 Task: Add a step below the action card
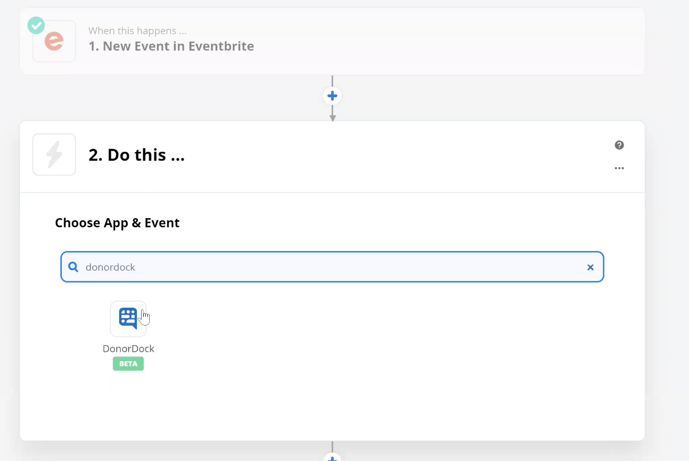point(332,457)
